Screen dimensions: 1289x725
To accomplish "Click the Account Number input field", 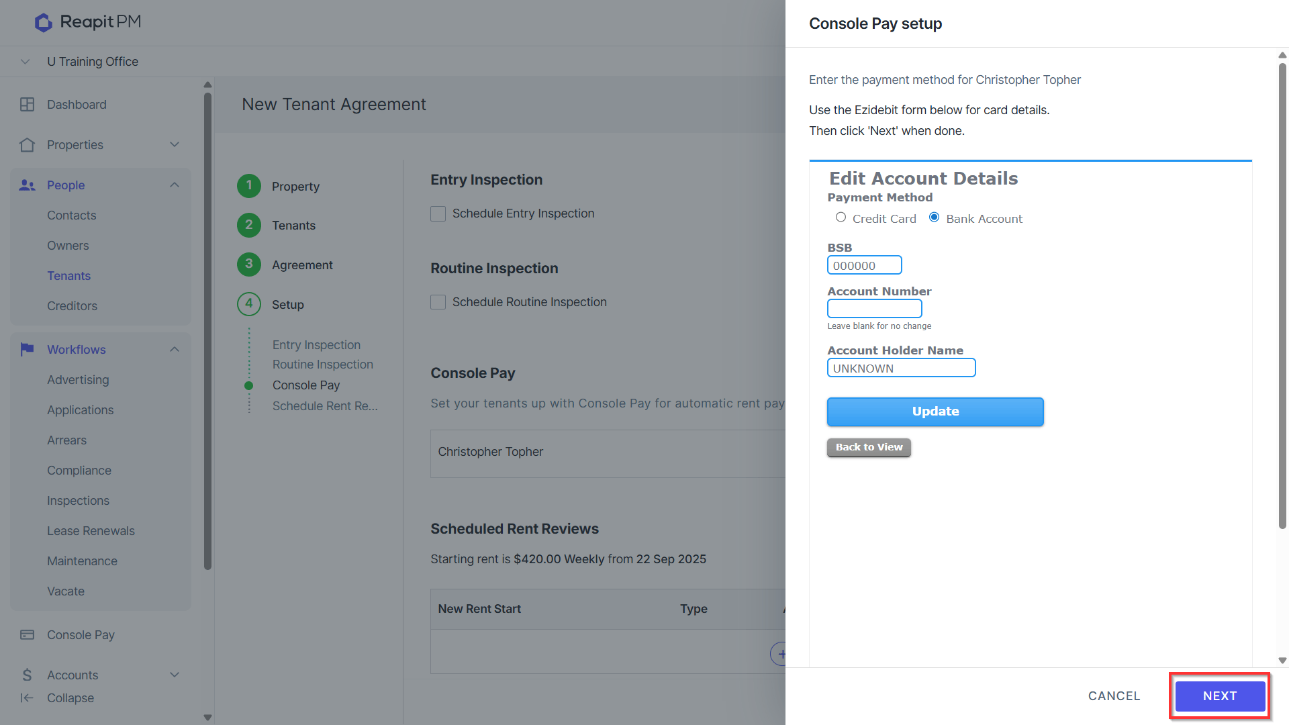I will [x=874, y=309].
